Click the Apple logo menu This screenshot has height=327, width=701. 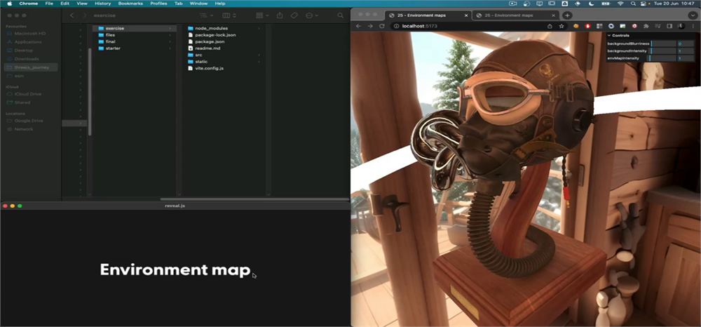9,3
